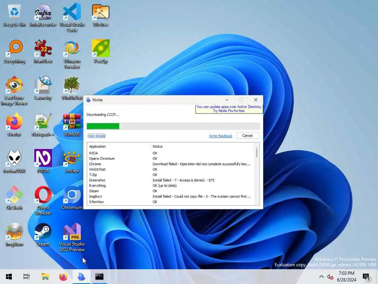Click the Try Ninite Pro for free banner
This screenshot has width=378, height=284.
[x=229, y=109]
